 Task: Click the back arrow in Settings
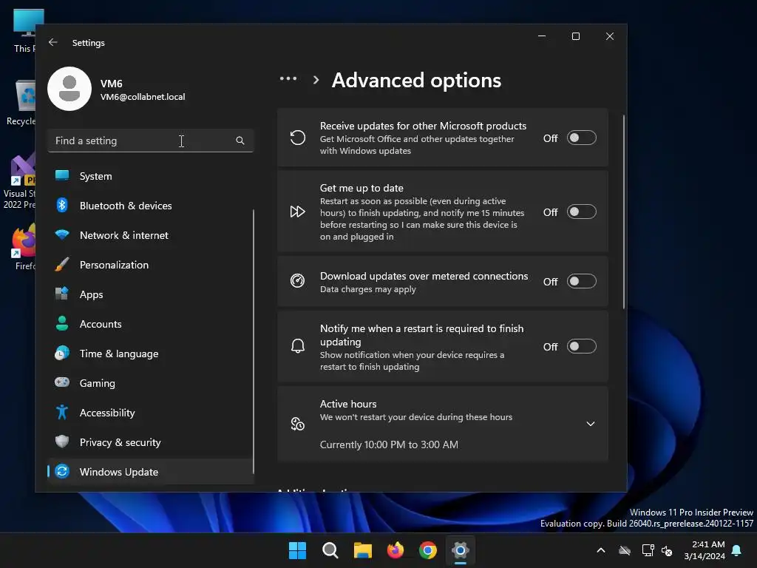click(x=53, y=42)
